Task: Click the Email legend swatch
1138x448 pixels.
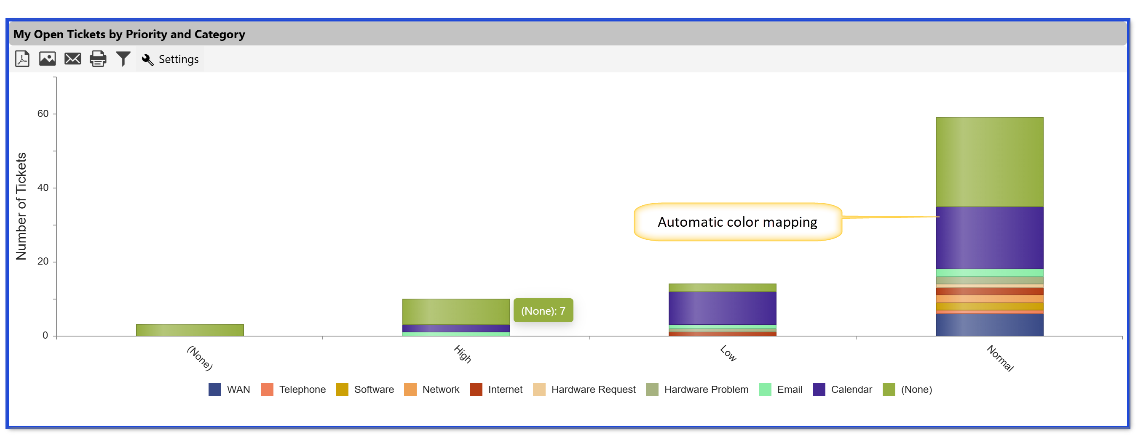Action: pyautogui.click(x=765, y=390)
